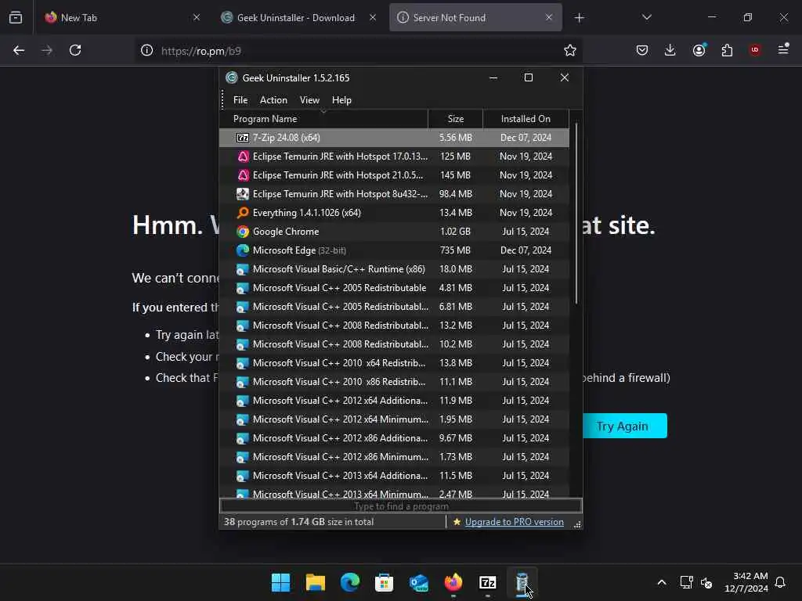Open Firefox Pocket save icon
This screenshot has width=802, height=601.
tap(642, 50)
